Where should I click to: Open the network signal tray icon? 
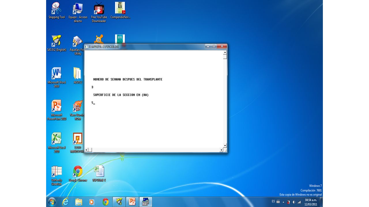[299, 202]
